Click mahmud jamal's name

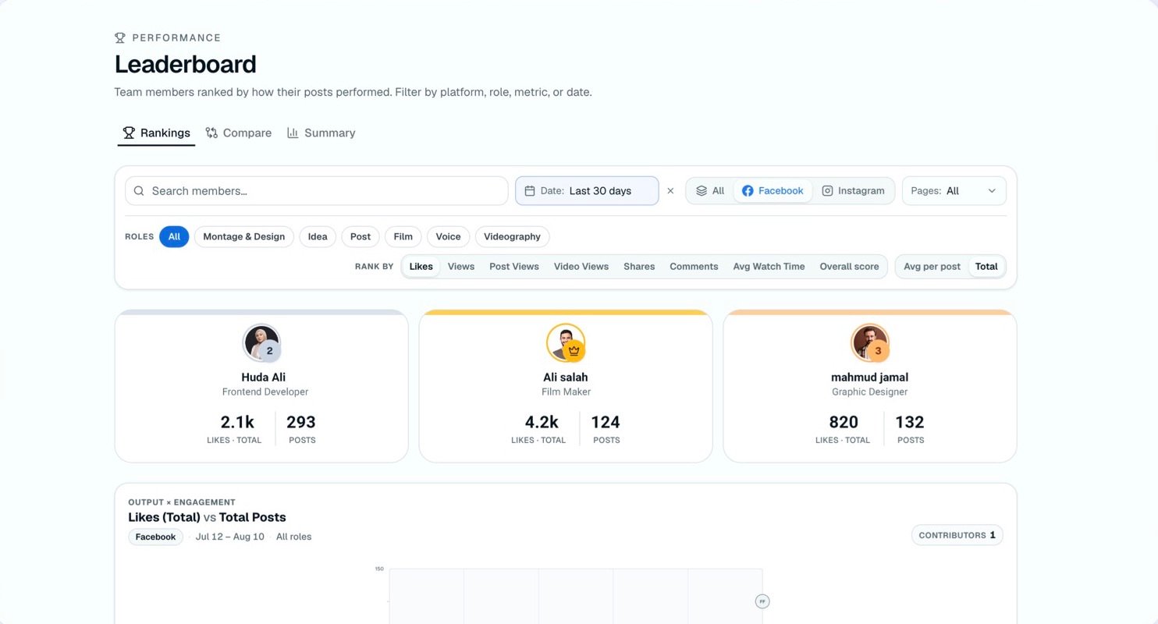pyautogui.click(x=870, y=378)
